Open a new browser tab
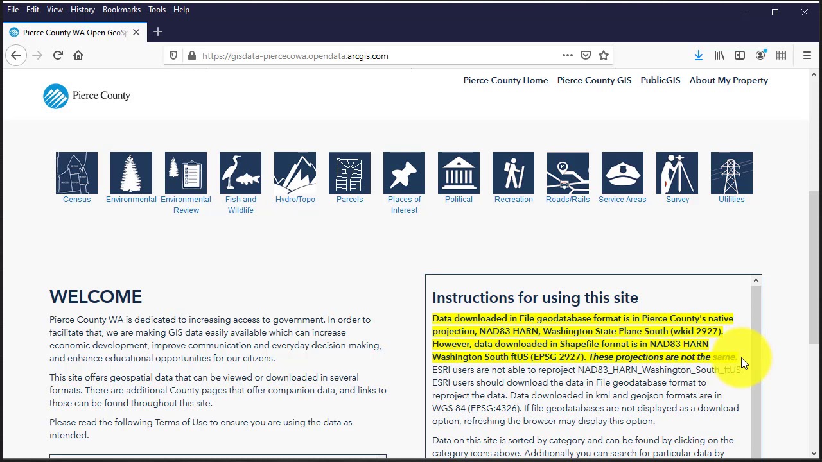This screenshot has width=822, height=462. point(158,32)
